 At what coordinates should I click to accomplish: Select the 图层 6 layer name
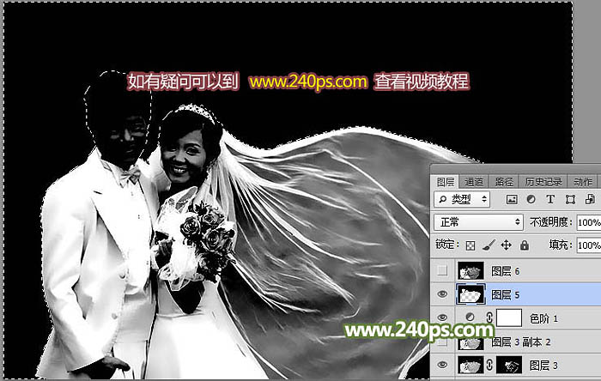point(505,271)
